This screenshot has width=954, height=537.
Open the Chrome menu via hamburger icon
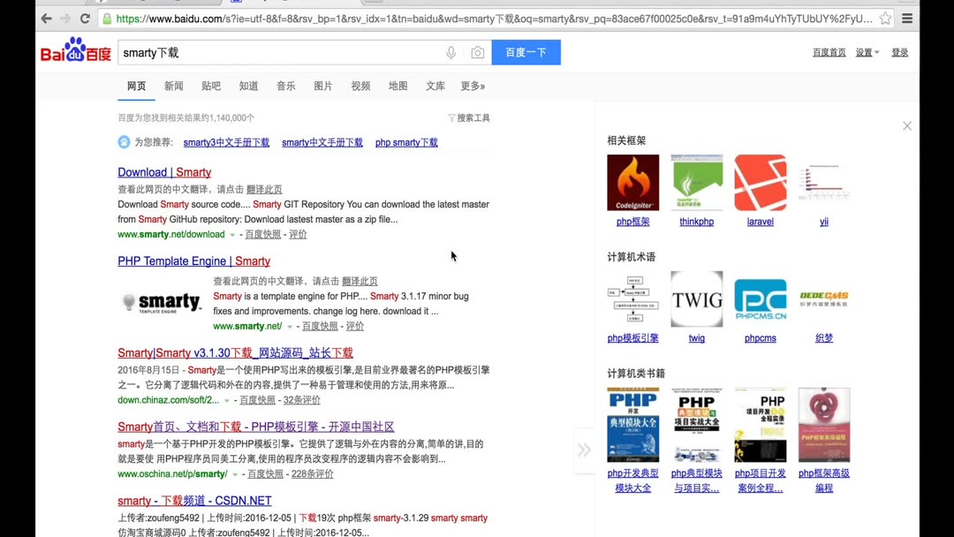(908, 18)
